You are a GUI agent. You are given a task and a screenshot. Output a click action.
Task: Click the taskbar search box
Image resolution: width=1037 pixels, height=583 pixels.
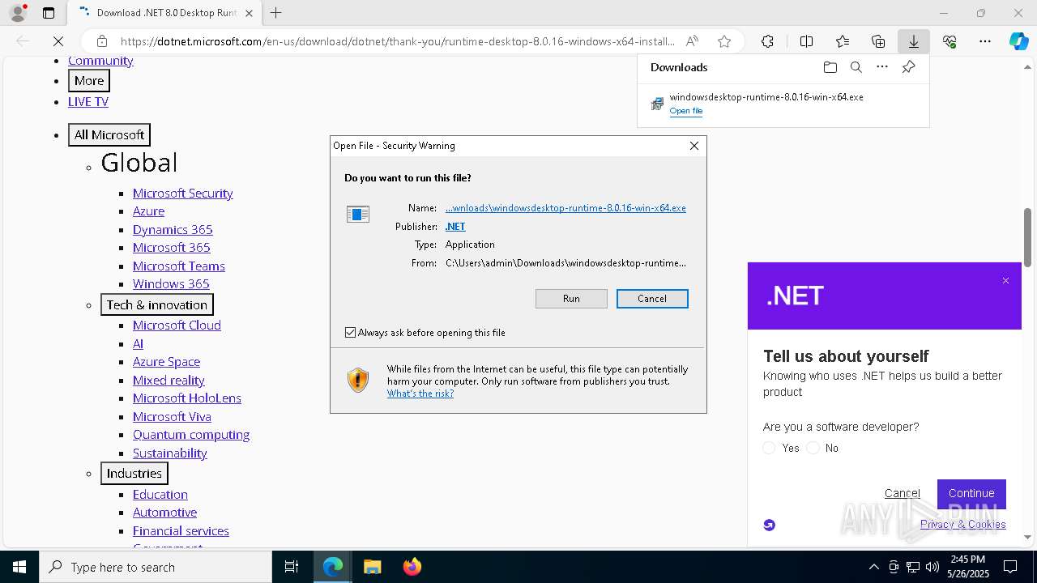click(156, 567)
